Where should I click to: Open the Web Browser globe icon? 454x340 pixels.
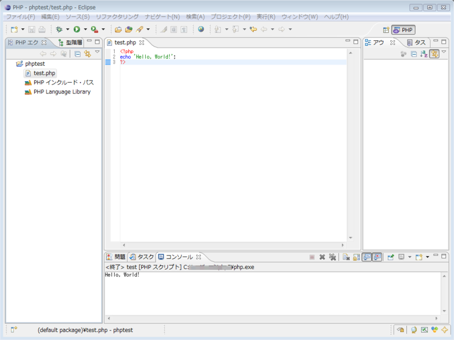point(201,29)
